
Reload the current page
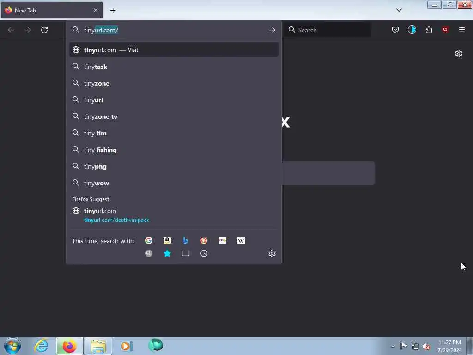(x=44, y=30)
